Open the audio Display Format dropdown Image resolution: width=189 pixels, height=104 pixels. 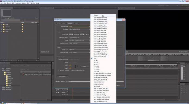pyautogui.click(x=80, y=53)
